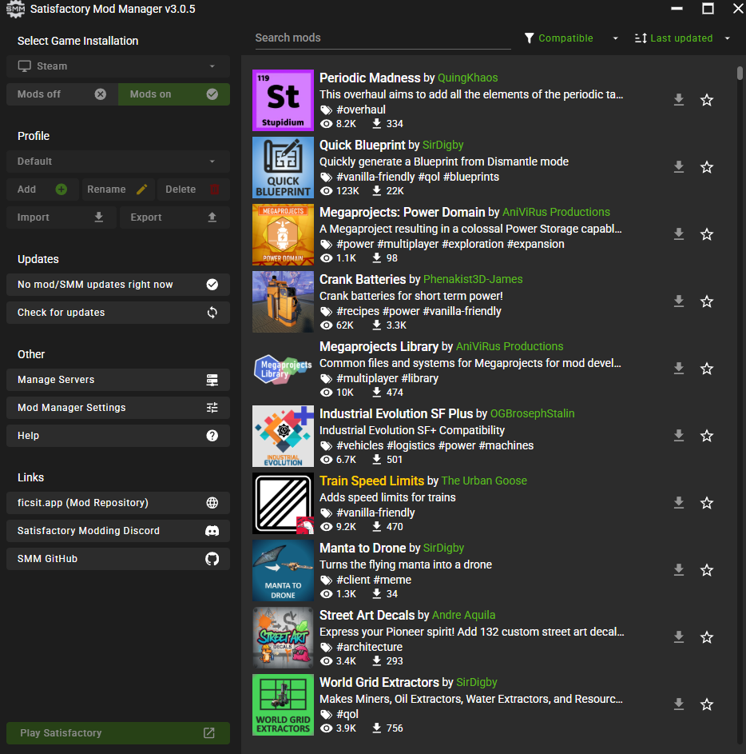Open the Street Art Decals mod title

click(367, 615)
